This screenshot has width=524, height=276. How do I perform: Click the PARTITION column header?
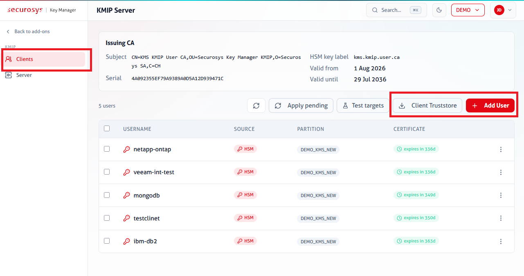310,129
